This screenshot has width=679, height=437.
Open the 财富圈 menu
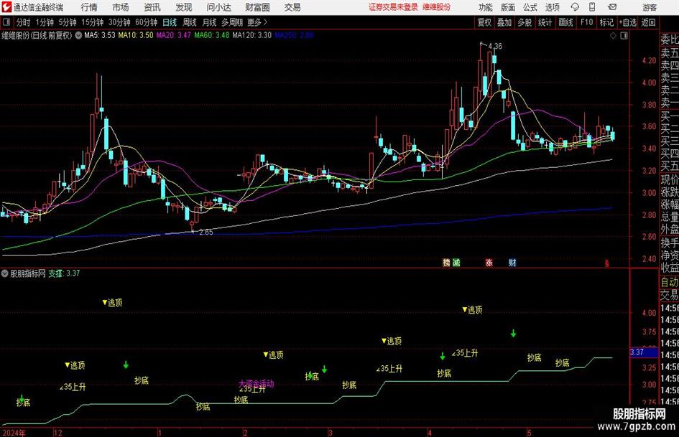point(257,7)
